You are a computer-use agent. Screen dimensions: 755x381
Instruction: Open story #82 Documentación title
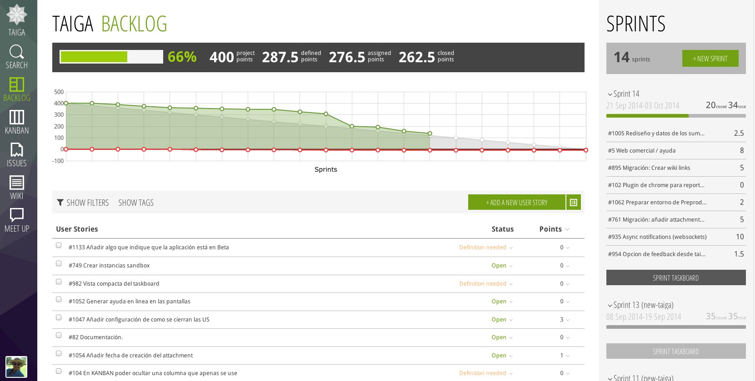(x=95, y=337)
